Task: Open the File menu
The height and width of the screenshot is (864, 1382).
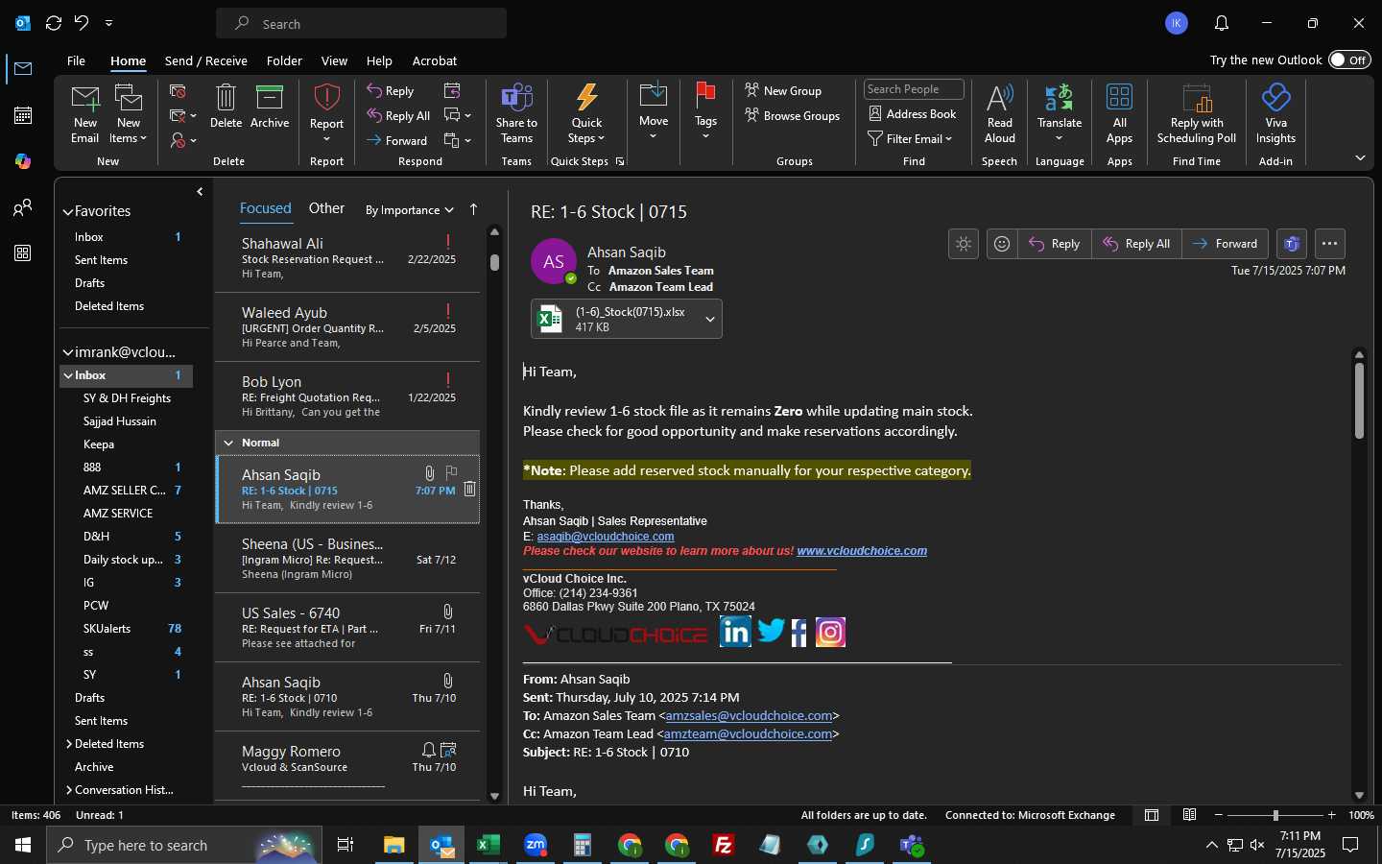Action: [76, 60]
